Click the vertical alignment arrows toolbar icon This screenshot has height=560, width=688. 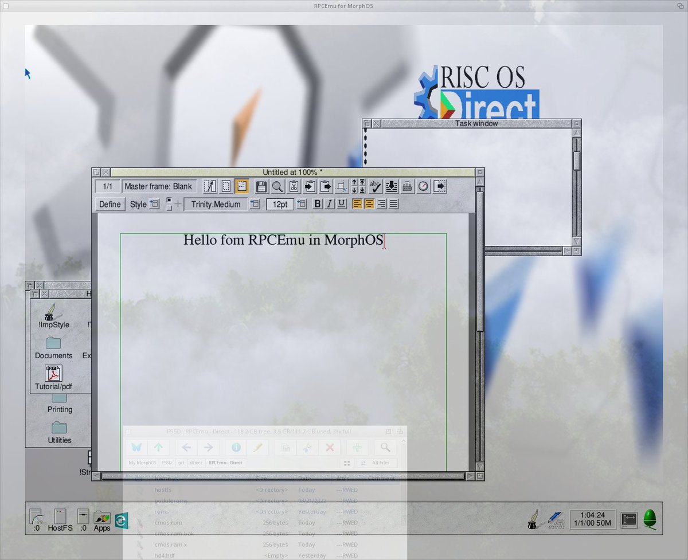pyautogui.click(x=358, y=186)
